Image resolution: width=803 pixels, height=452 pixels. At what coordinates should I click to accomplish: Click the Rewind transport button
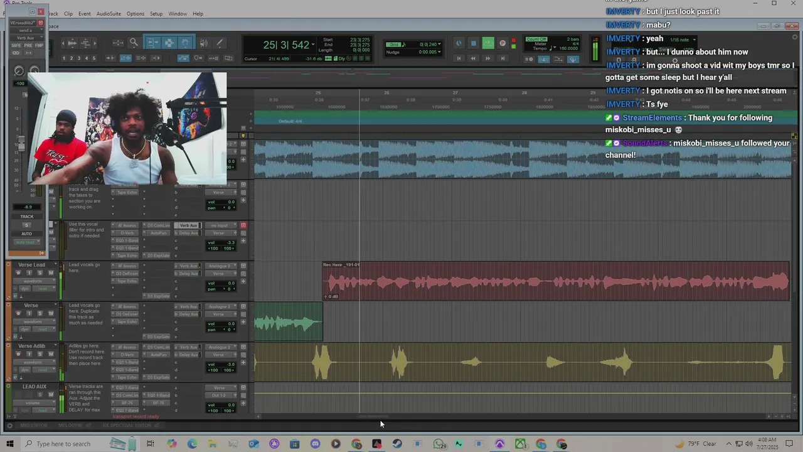pyautogui.click(x=473, y=58)
